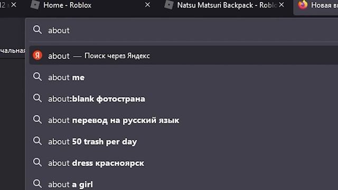Click search icon beside 'about a girl'
Viewport: 338px width, 190px height.
pyautogui.click(x=37, y=184)
